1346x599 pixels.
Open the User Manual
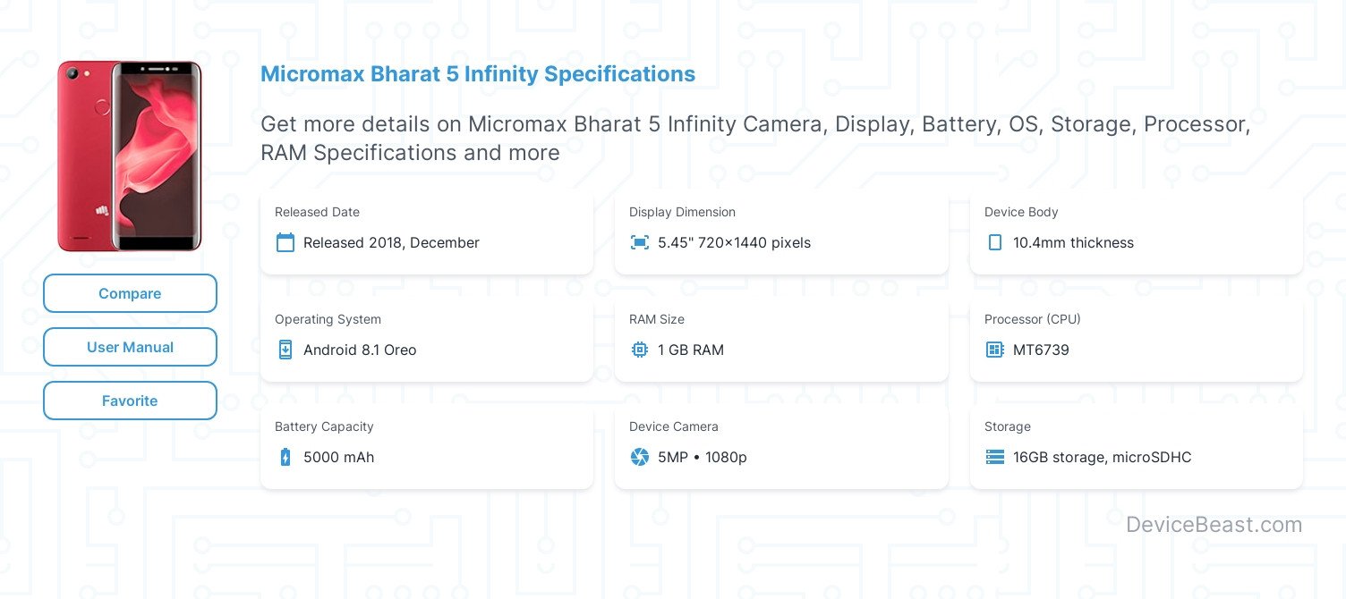click(130, 347)
